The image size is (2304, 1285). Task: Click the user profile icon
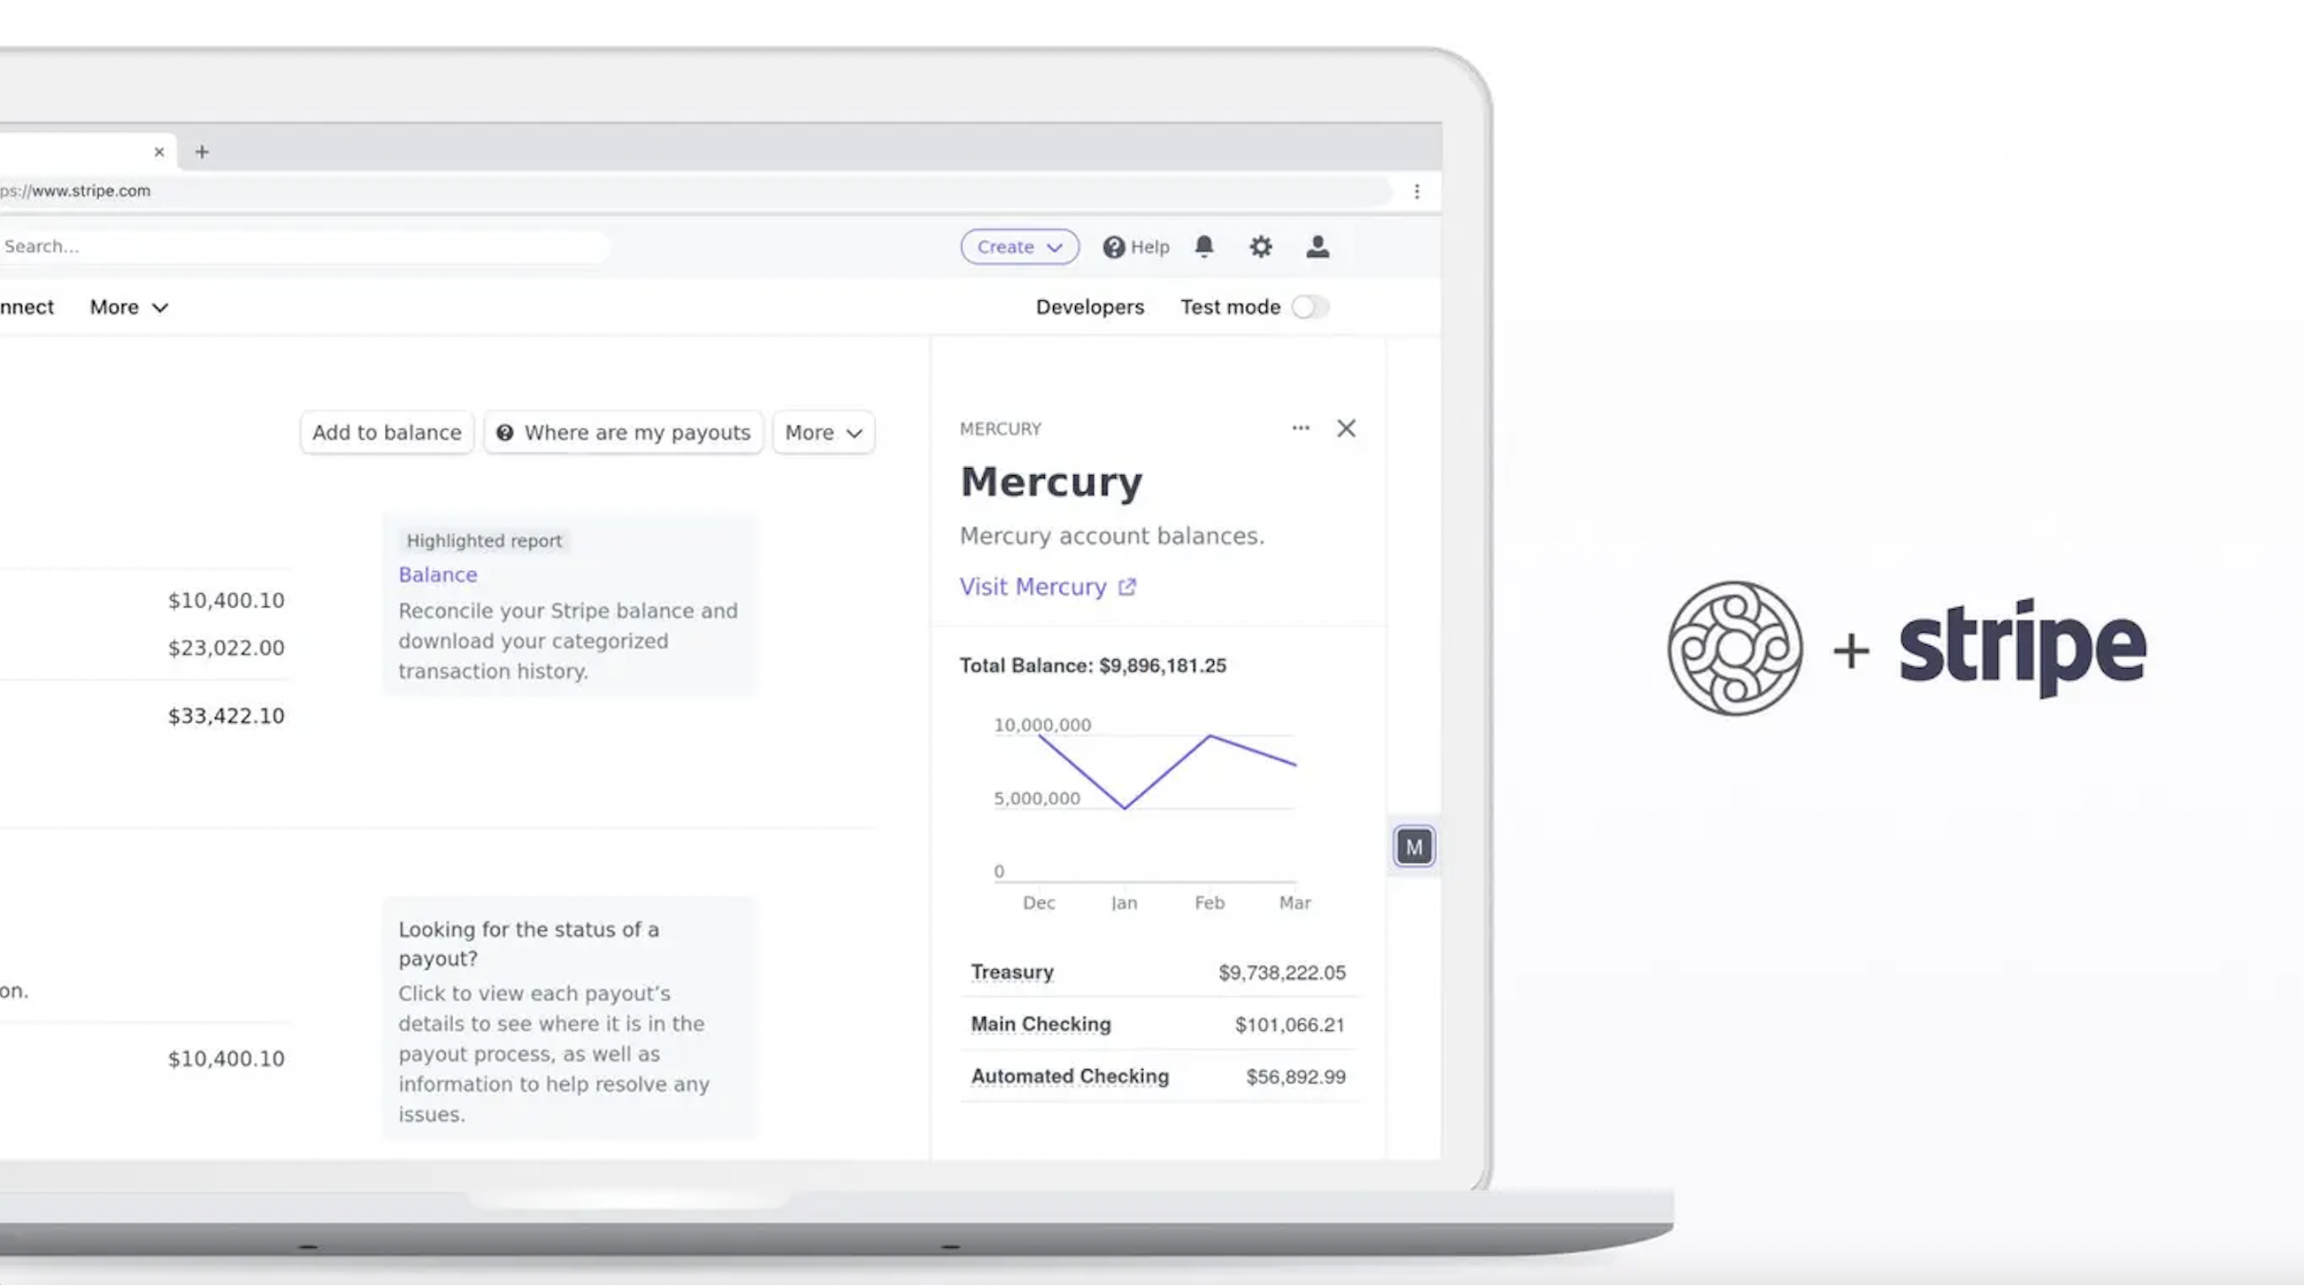tap(1316, 245)
